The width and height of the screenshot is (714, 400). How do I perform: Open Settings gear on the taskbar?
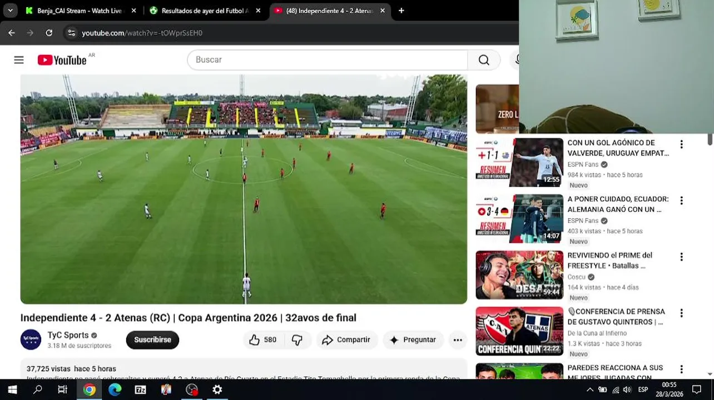(217, 389)
